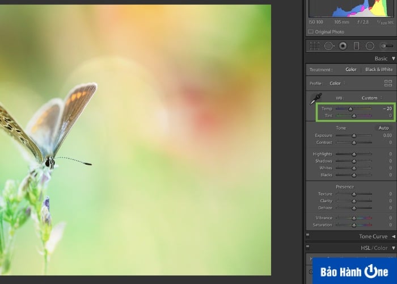Click the 105 mm focal length text
Screen dimensions: 397x284
tap(341, 22)
